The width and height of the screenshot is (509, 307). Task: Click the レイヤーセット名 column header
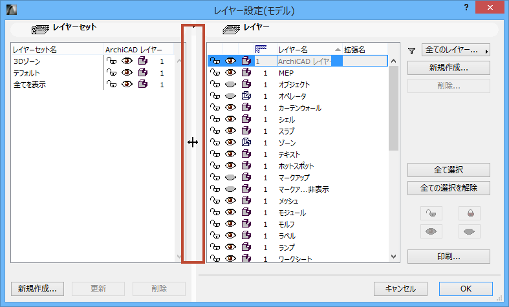[x=35, y=49]
